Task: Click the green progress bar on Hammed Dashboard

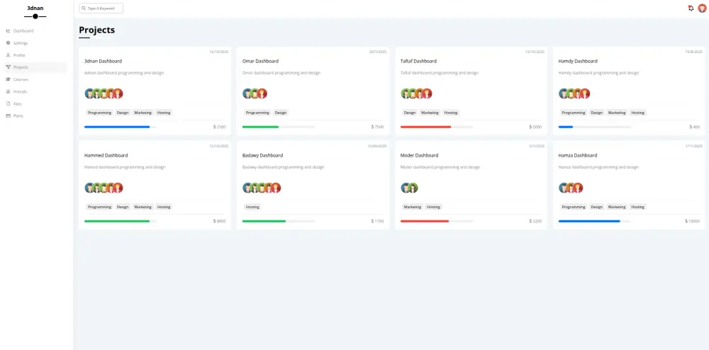Action: [117, 221]
